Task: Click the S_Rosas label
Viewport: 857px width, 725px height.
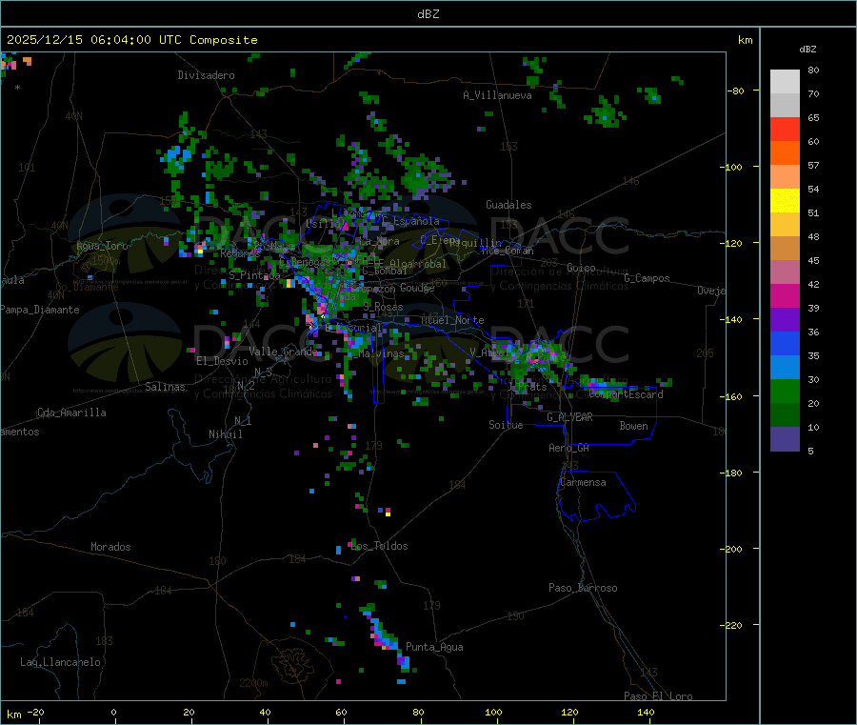Action: click(x=383, y=307)
